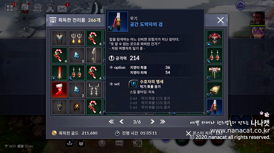Open the full inventory bag icon
The height and width of the screenshot is (153, 274).
pos(25,8)
